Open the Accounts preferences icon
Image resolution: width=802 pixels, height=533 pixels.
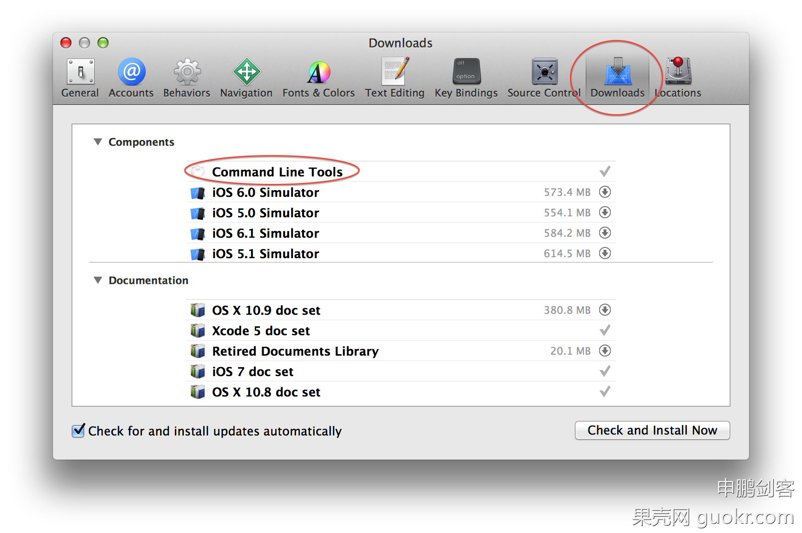coord(131,72)
